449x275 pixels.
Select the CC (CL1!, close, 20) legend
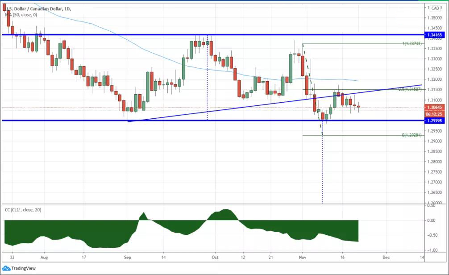(22, 209)
